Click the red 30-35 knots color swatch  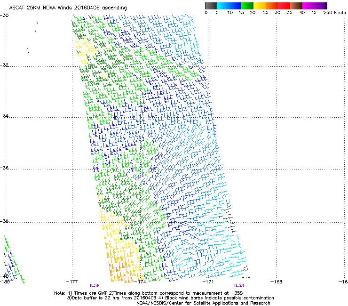(x=284, y=6)
